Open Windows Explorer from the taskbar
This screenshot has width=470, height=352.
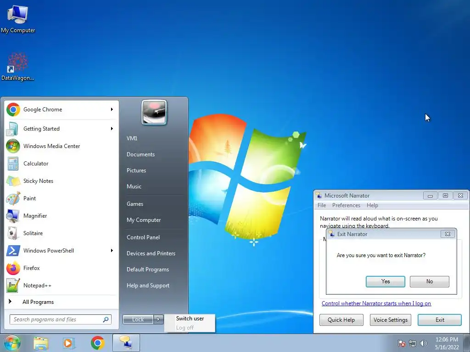[41, 343]
